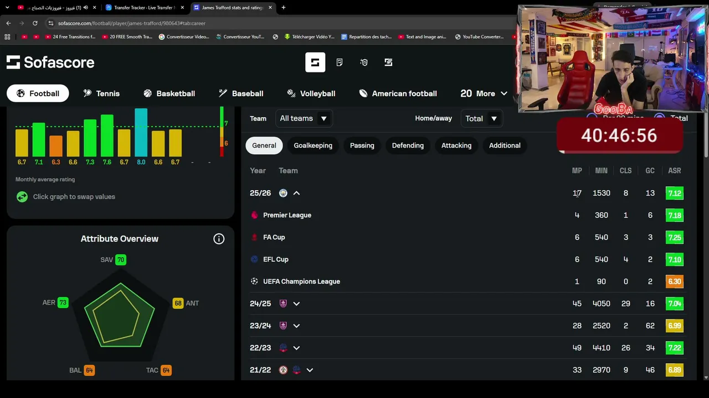Screen dimensions: 709x398
Task: View site information icon in address bar
Action: [x=51, y=23]
